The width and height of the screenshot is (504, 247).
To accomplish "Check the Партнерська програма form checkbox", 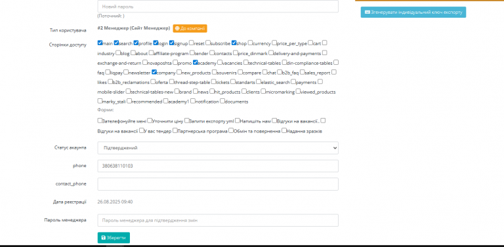I will (175, 130).
